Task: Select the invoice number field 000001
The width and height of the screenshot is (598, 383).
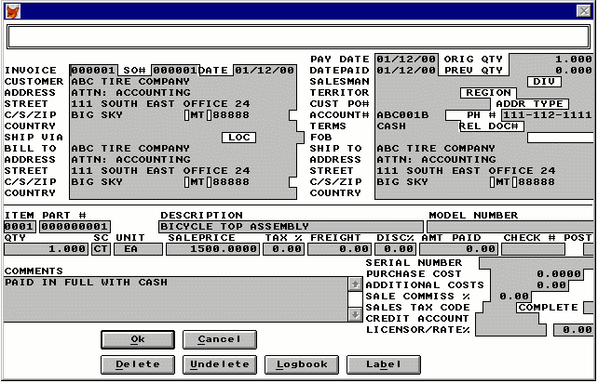Action: 93,71
